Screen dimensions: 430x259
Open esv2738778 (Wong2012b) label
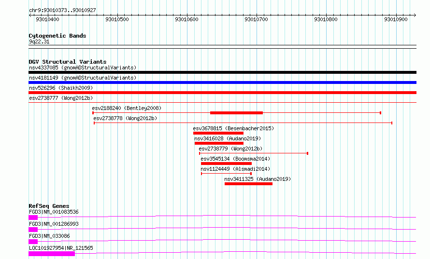tap(125, 118)
